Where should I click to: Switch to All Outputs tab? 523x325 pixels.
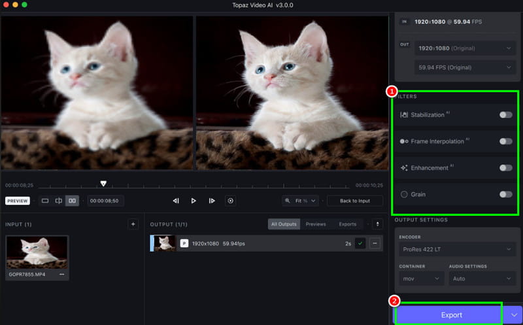[284, 224]
